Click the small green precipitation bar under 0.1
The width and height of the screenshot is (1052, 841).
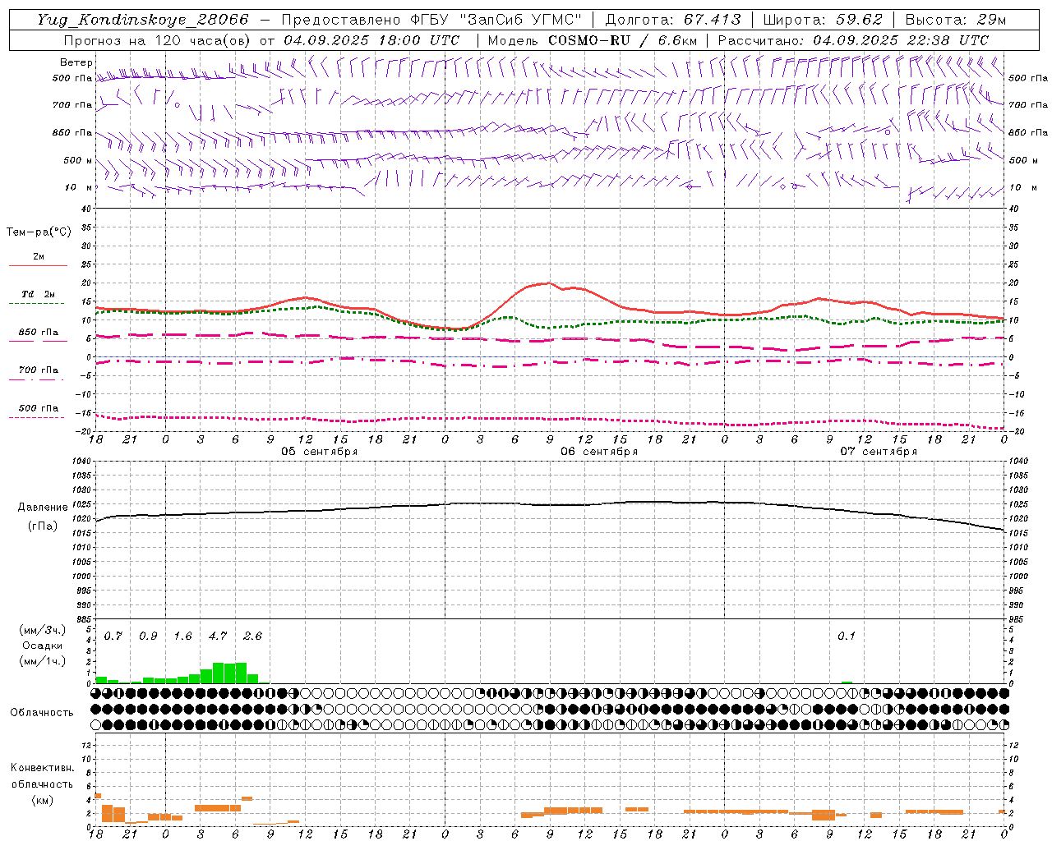coord(847,682)
